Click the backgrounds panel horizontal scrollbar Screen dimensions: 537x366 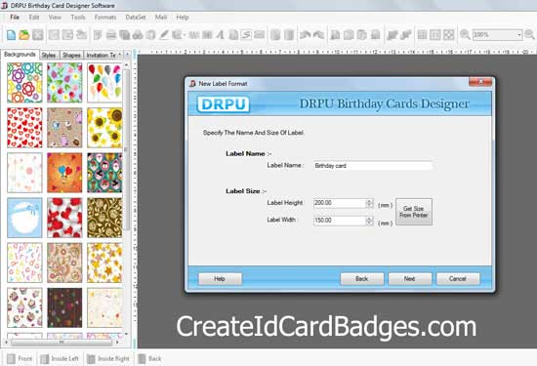coord(62,342)
